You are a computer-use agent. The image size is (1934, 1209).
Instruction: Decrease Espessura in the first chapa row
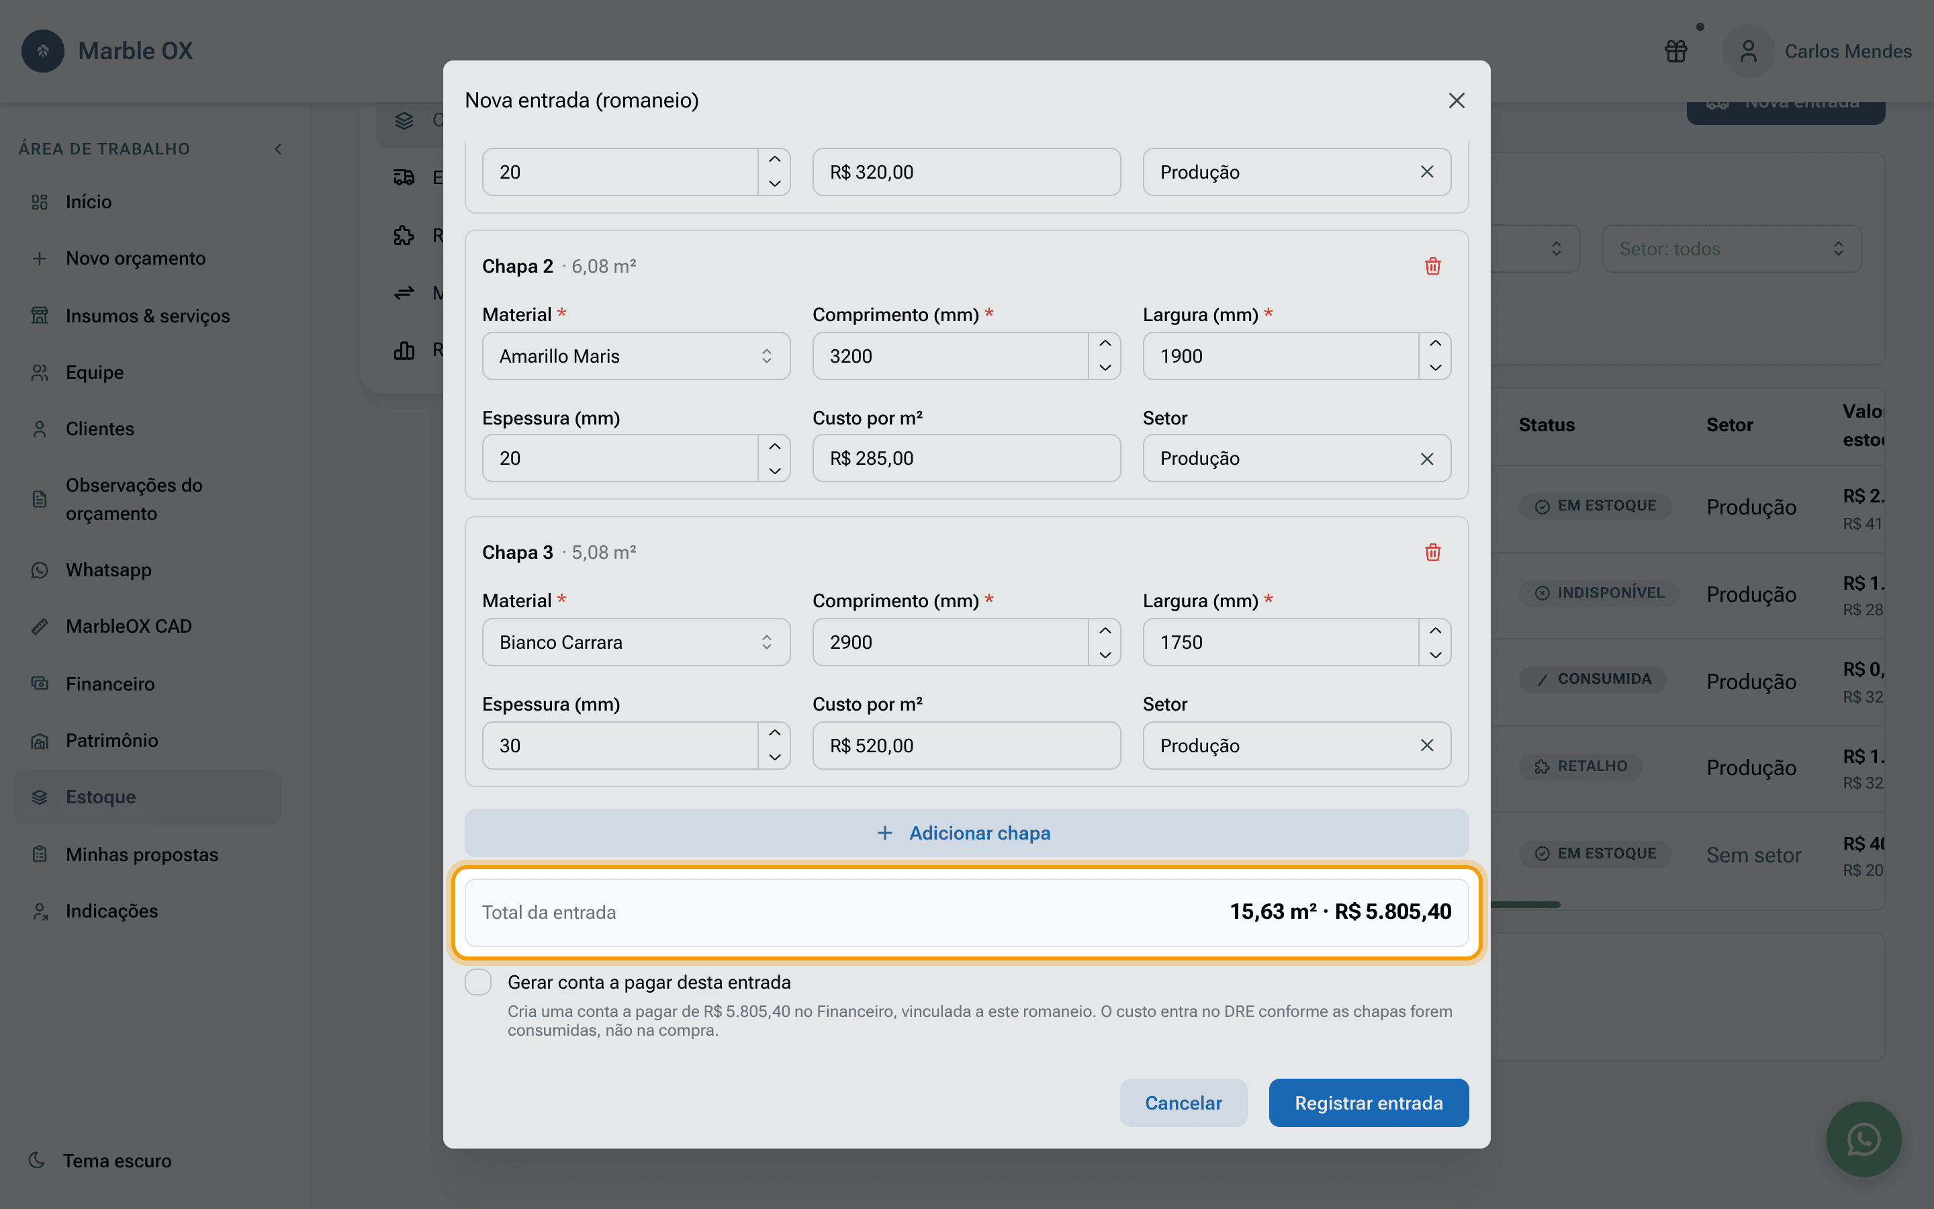point(774,184)
